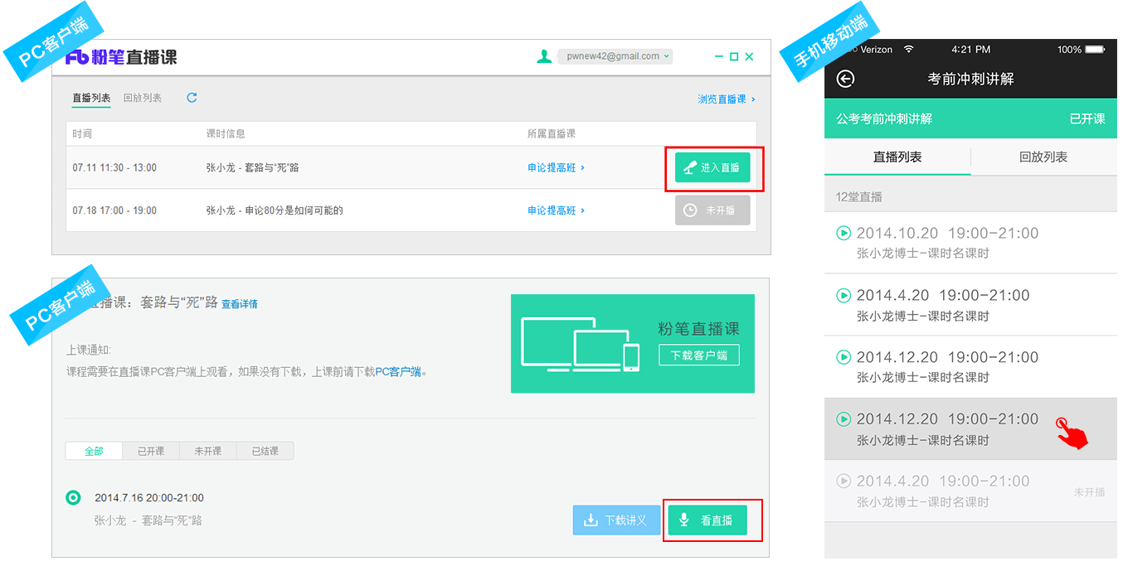
Task: Filter lessons by 未开课
Action: (x=207, y=451)
